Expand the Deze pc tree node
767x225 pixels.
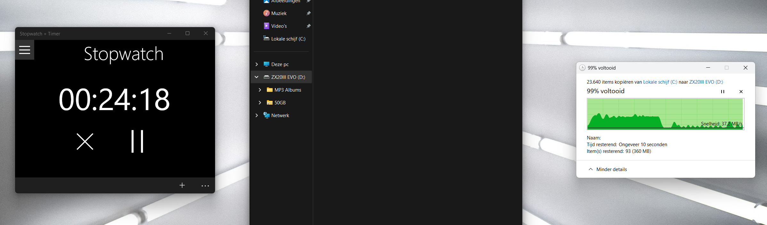click(257, 64)
